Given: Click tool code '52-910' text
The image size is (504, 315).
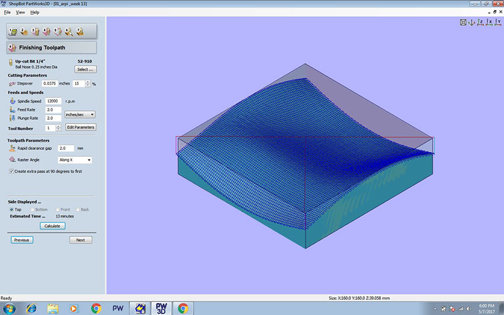Looking at the screenshot, I should coord(85,61).
